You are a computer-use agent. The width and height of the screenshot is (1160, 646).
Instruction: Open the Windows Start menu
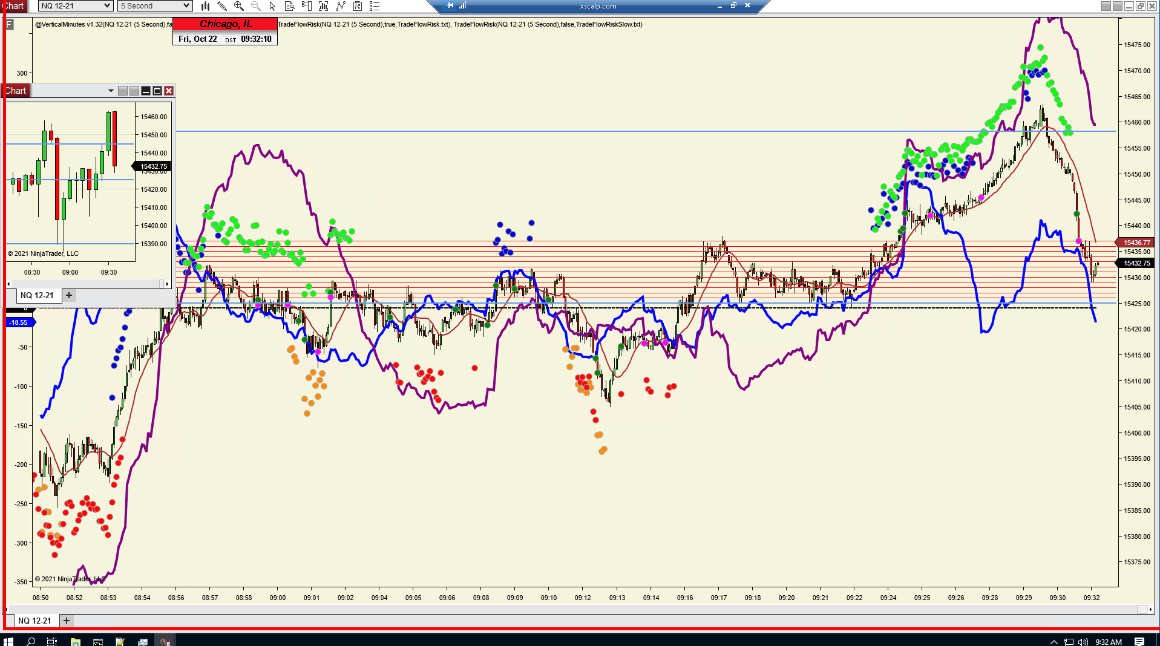[x=8, y=641]
